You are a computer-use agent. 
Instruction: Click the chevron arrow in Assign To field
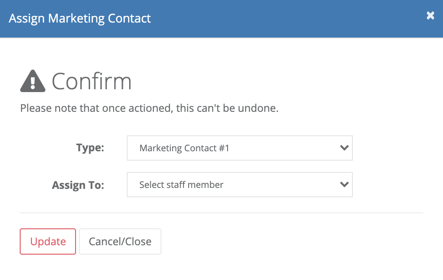344,185
